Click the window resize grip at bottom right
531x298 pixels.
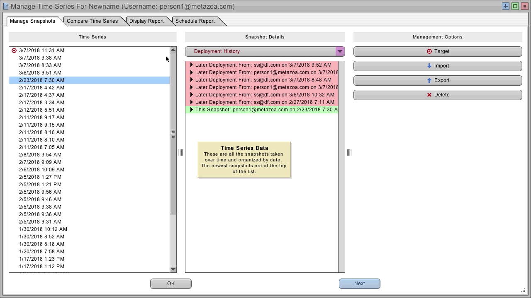(523, 290)
